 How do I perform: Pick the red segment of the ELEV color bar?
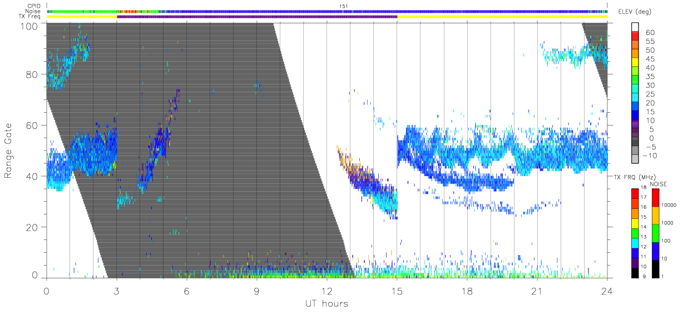point(636,37)
